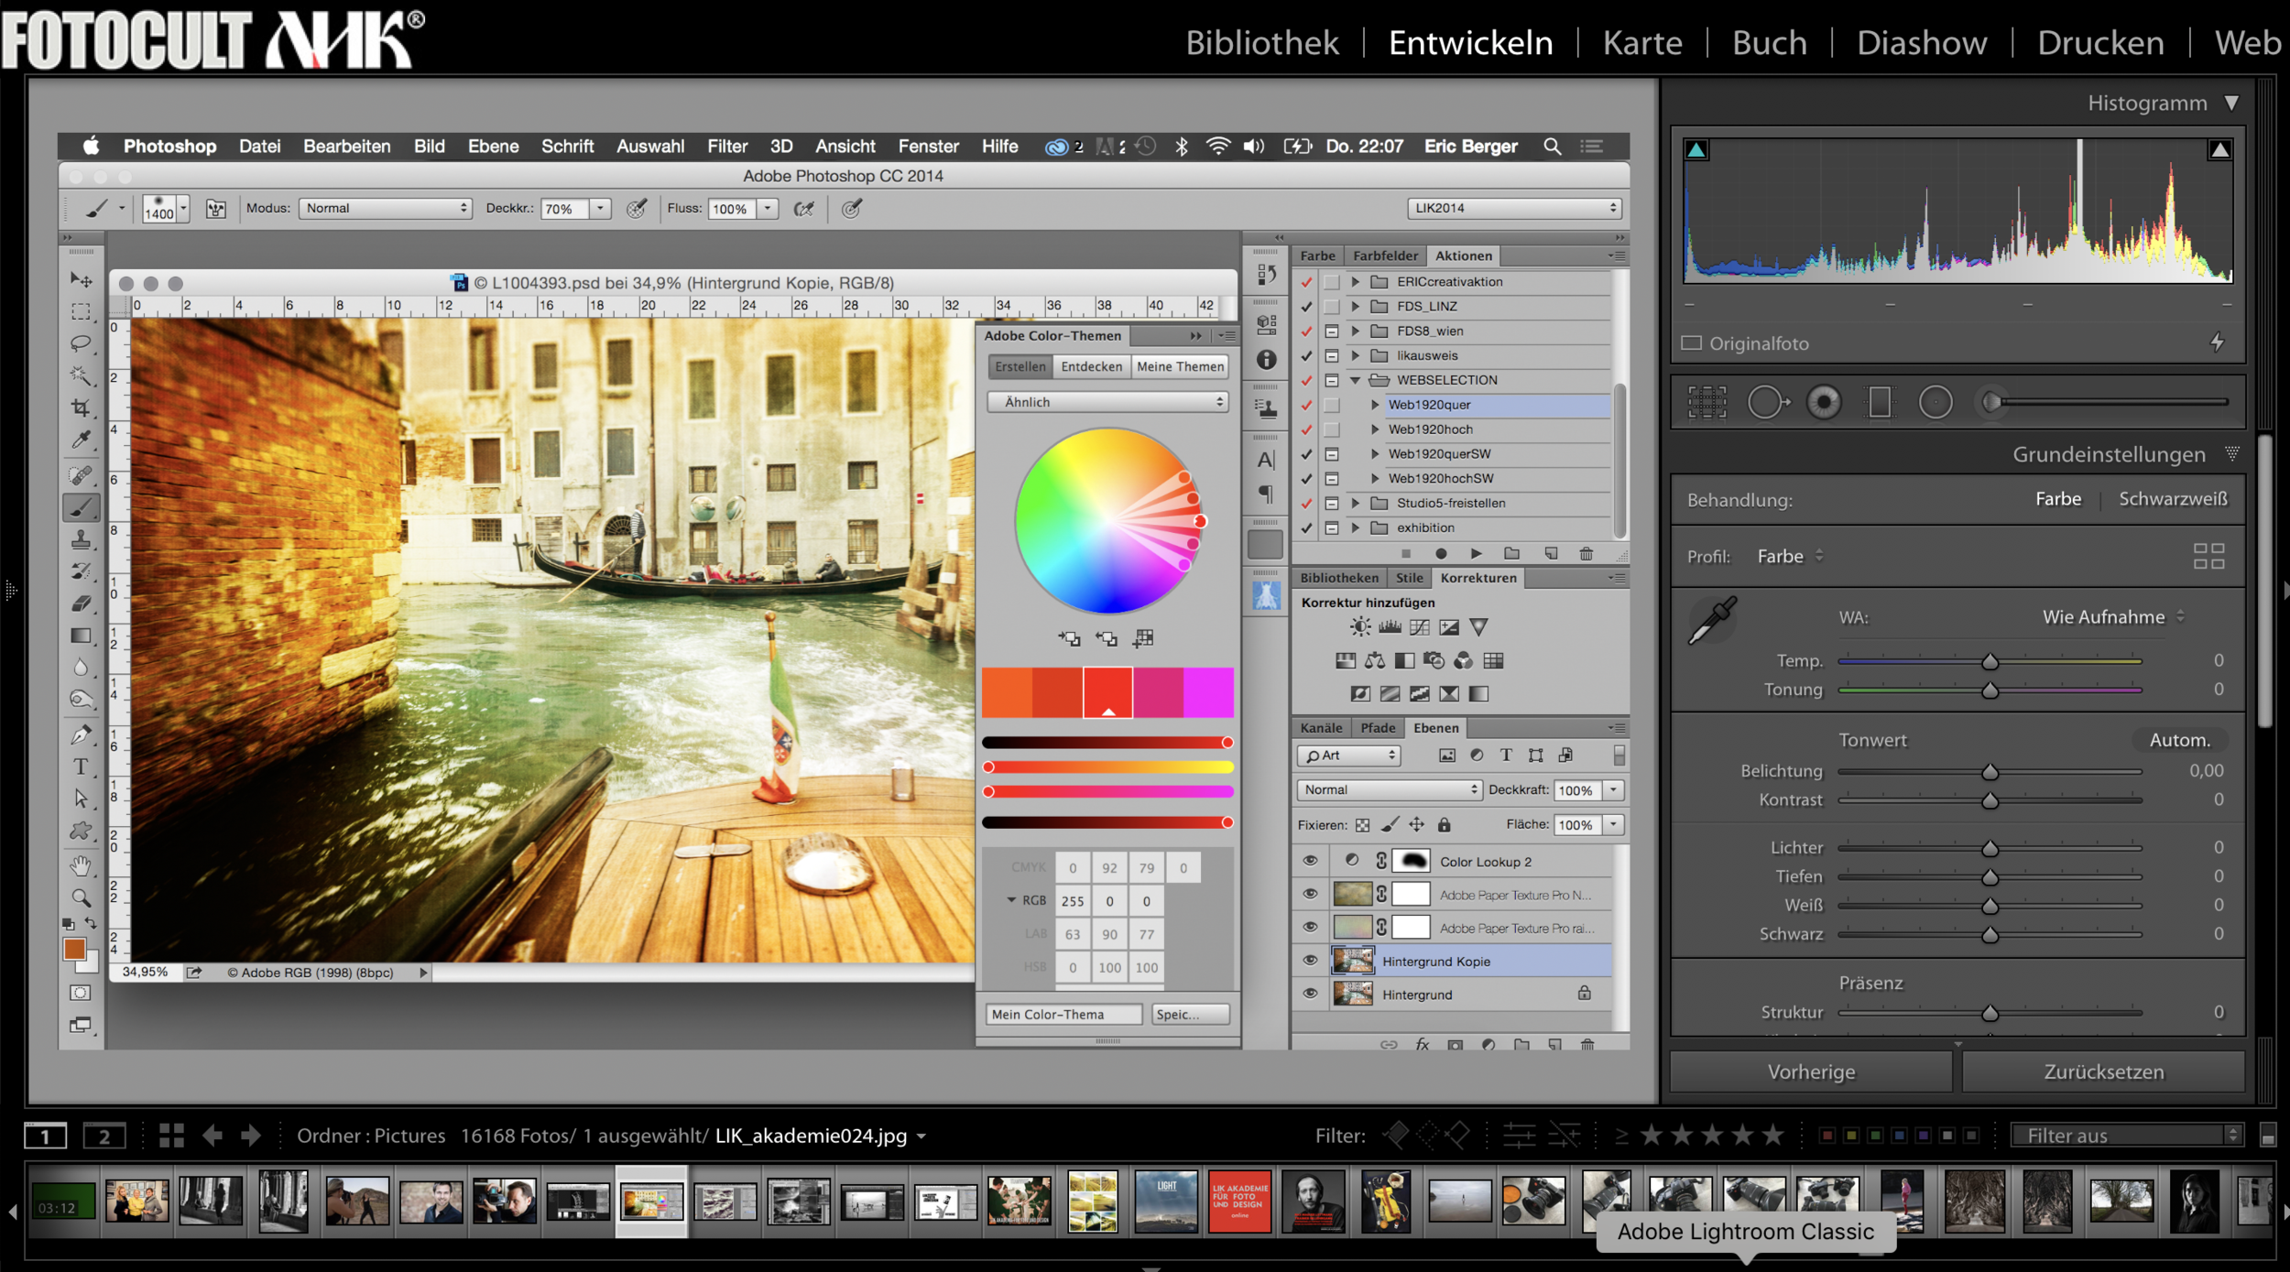Switch to Bibliothek module in Lightroom

[1262, 43]
